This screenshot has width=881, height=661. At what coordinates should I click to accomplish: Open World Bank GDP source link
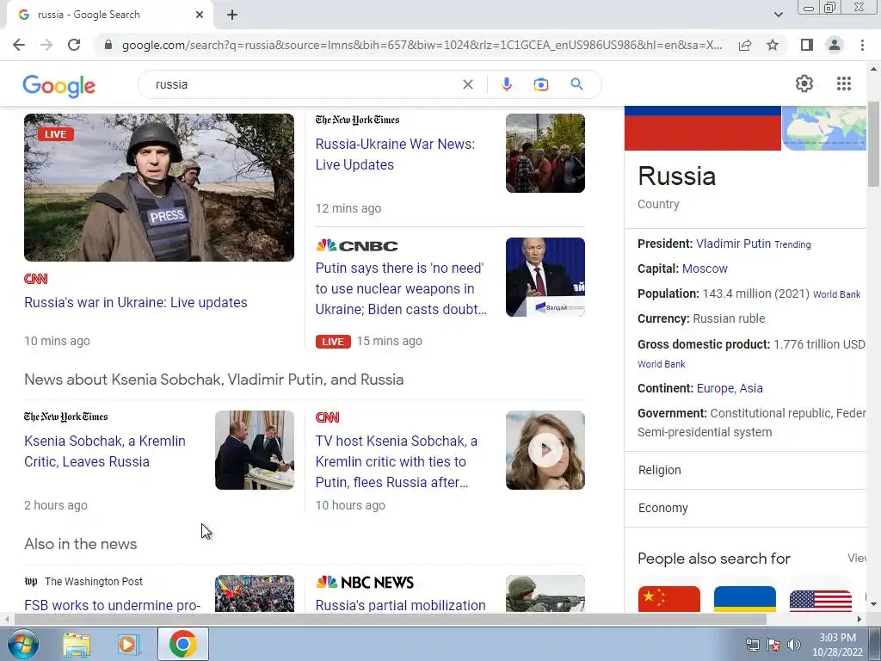(x=661, y=364)
